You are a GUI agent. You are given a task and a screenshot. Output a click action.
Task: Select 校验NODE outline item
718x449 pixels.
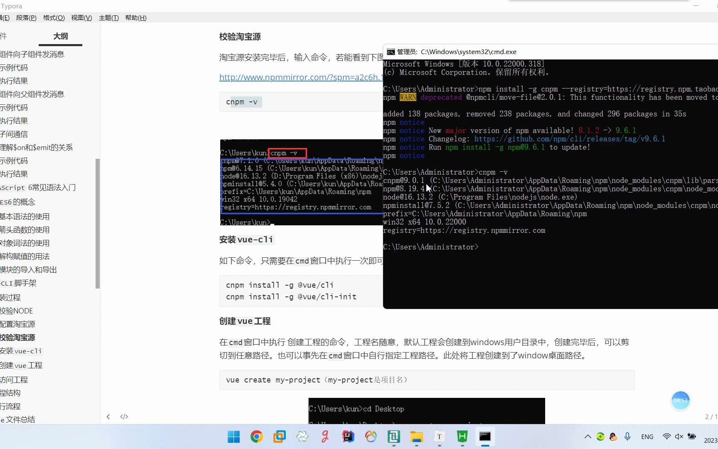(16, 311)
